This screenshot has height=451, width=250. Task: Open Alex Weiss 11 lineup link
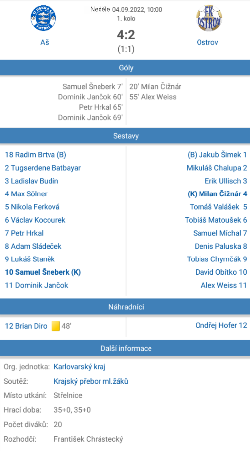coord(224,285)
